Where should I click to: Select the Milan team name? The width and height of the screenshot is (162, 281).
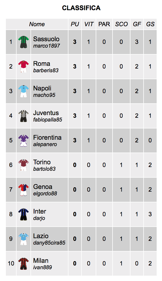(x=41, y=261)
